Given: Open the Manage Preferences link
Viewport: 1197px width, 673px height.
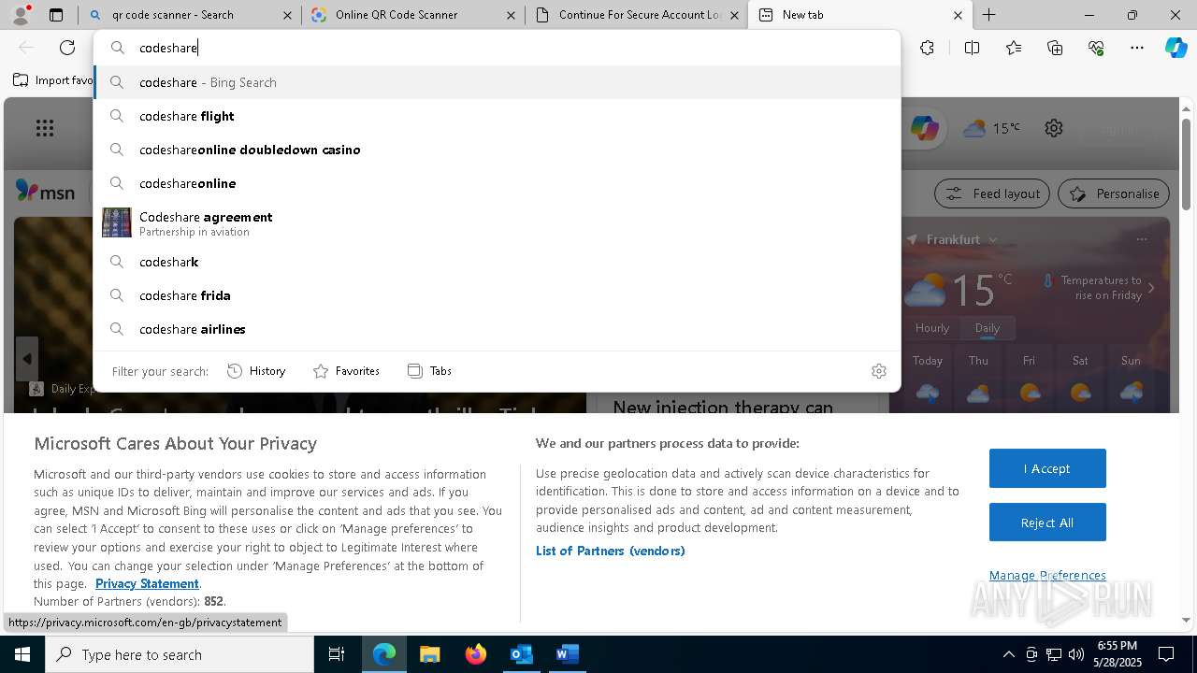Looking at the screenshot, I should 1047,576.
